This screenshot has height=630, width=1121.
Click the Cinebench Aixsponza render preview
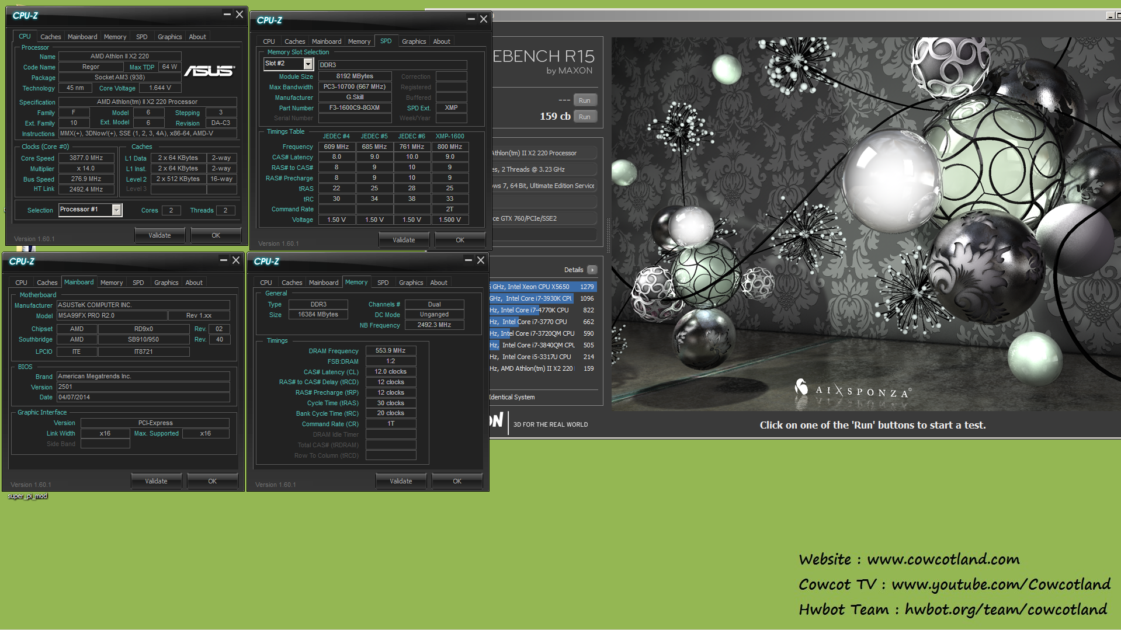tap(866, 224)
